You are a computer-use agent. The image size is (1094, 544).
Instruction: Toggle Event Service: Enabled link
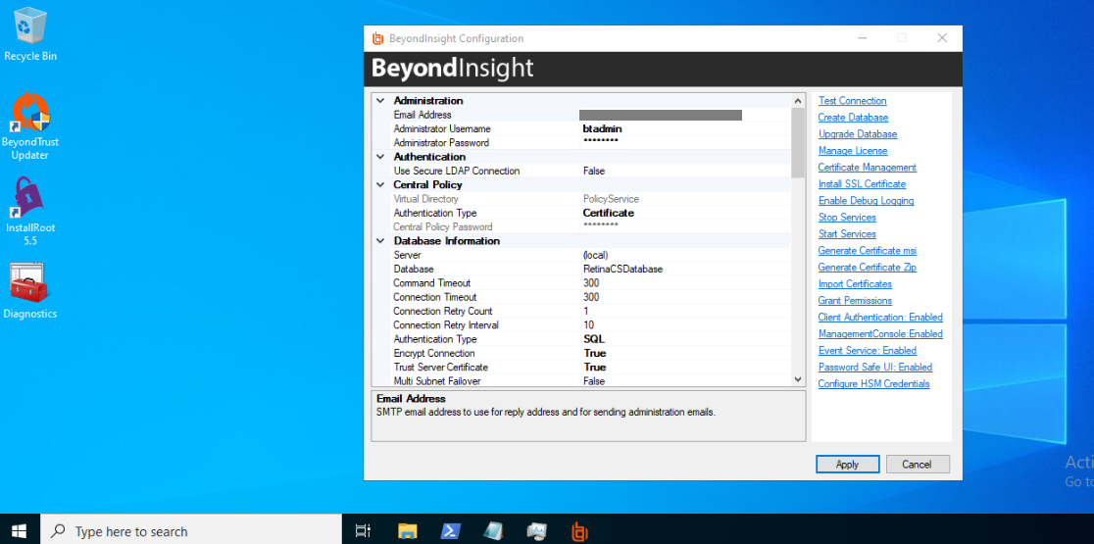click(x=868, y=351)
